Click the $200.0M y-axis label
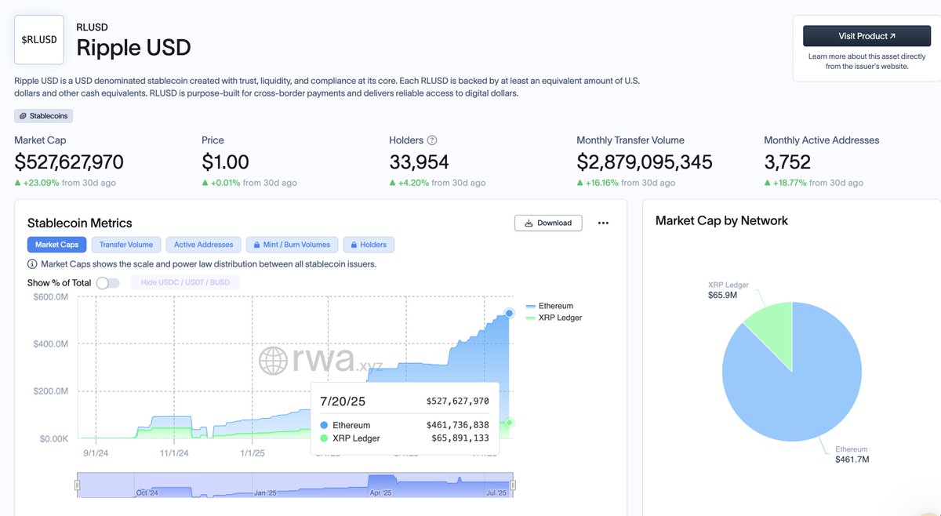This screenshot has height=516, width=941. click(50, 391)
